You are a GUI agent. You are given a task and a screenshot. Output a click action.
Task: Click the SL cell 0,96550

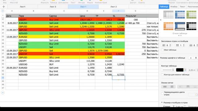click(118, 54)
